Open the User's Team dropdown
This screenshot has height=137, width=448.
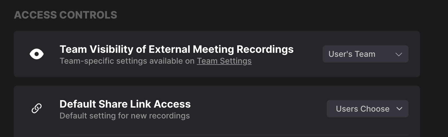coord(365,54)
